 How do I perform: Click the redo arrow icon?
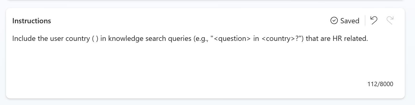(390, 20)
